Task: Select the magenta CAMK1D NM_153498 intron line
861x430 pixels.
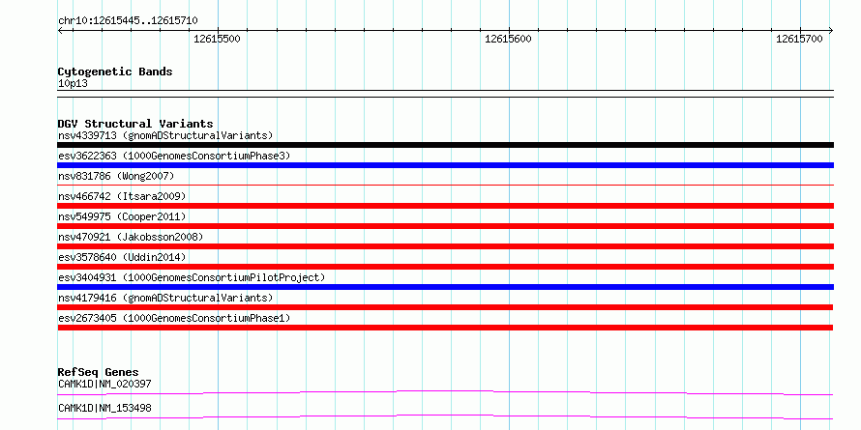Action: pos(445,416)
